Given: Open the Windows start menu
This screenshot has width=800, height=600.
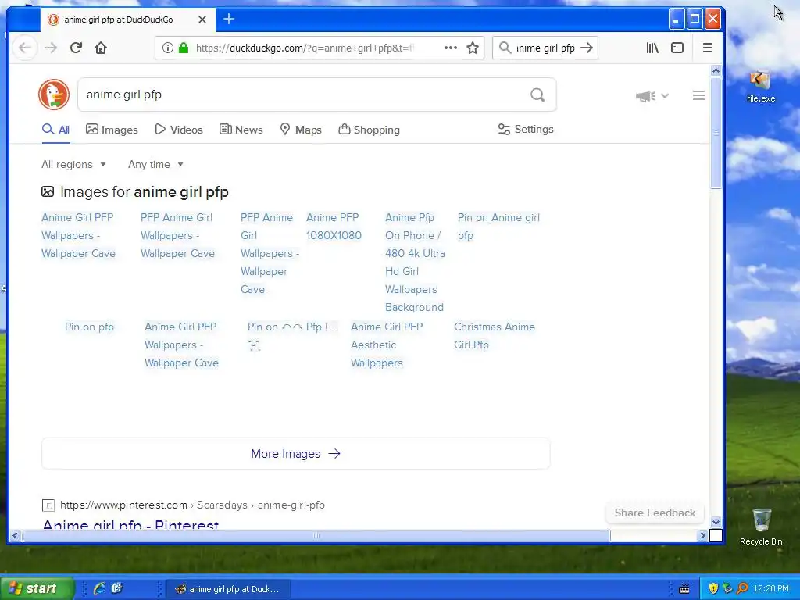Looking at the screenshot, I should click(37, 589).
